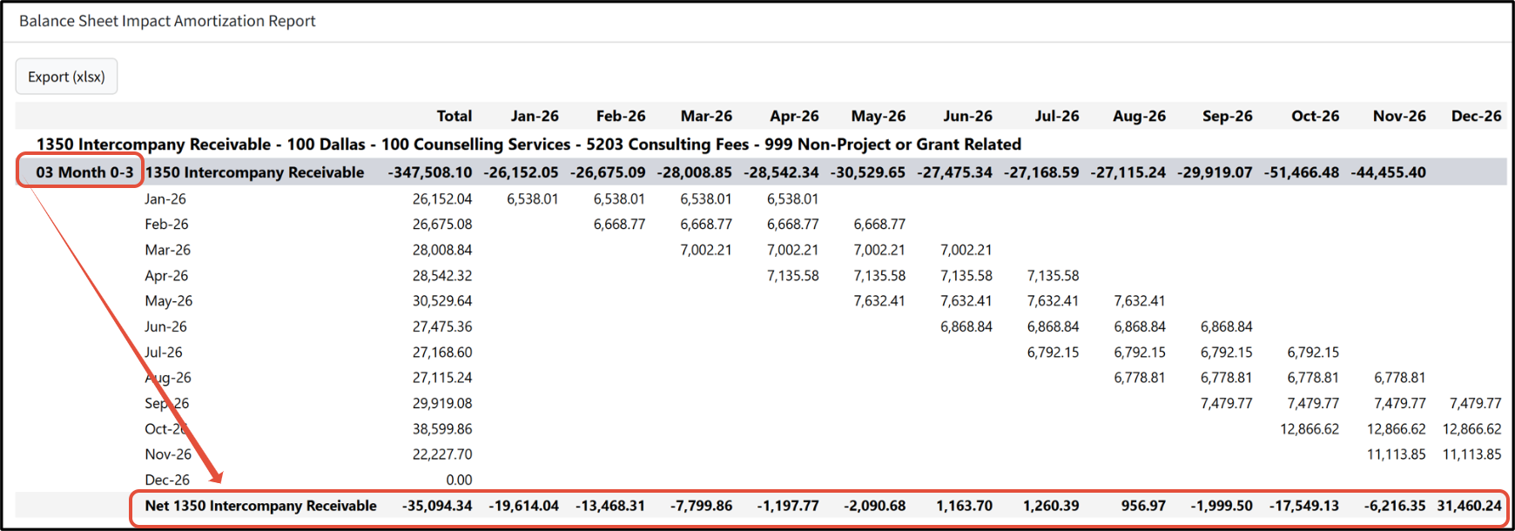Click the net value -17,549.13

coord(1304,506)
